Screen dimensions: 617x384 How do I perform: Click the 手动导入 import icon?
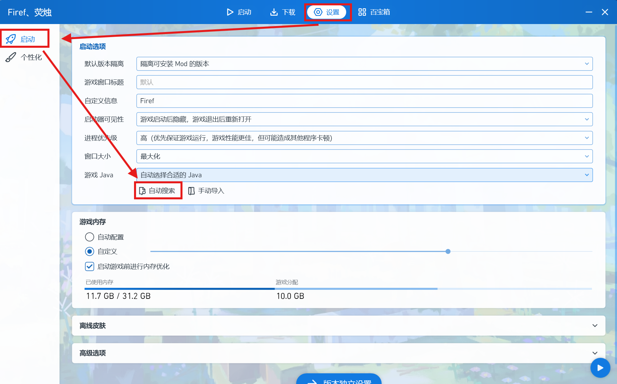click(x=191, y=191)
